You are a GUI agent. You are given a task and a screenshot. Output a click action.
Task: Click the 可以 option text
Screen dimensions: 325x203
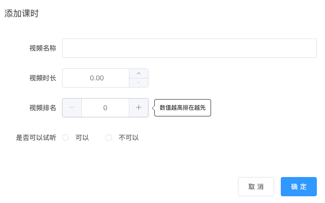pyautogui.click(x=82, y=138)
